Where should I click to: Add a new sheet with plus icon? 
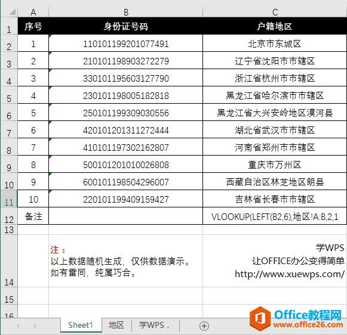click(x=204, y=326)
